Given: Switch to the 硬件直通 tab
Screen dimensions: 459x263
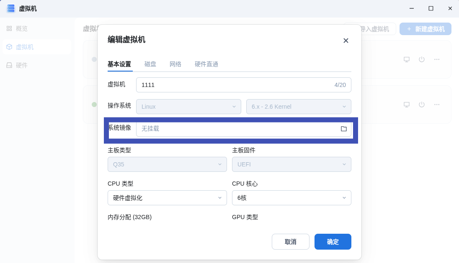Looking at the screenshot, I should (206, 64).
